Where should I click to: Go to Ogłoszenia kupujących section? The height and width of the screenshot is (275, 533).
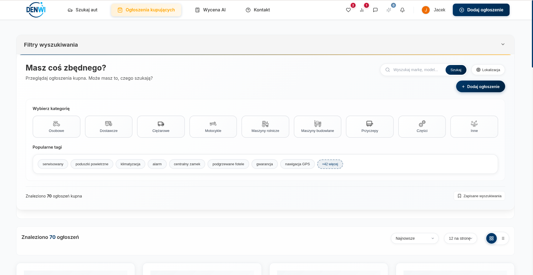point(146,10)
